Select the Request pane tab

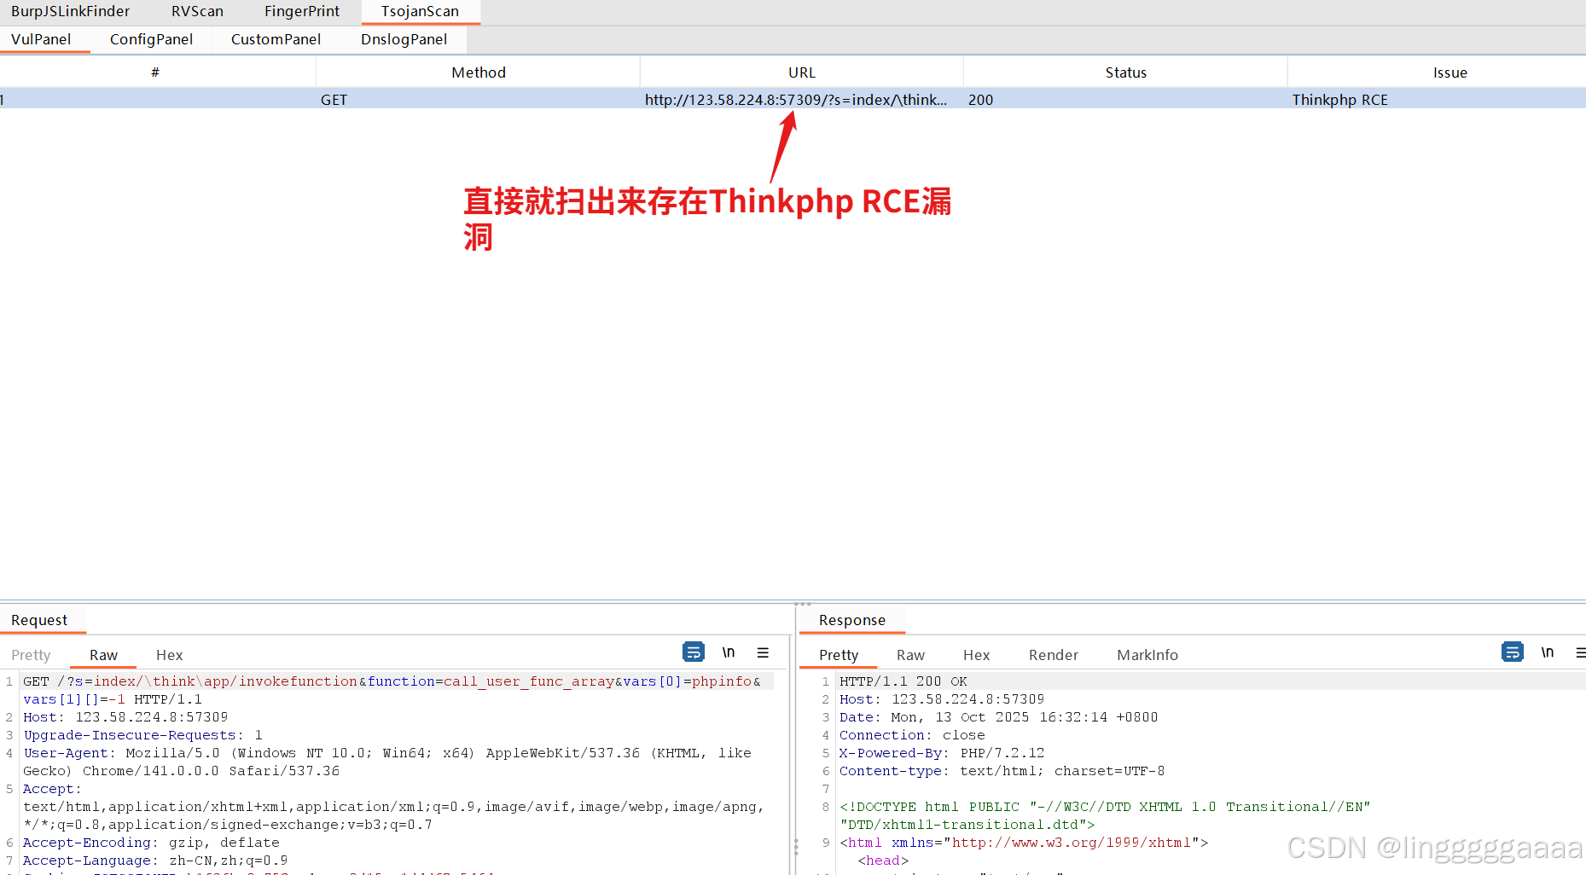[x=39, y=620]
